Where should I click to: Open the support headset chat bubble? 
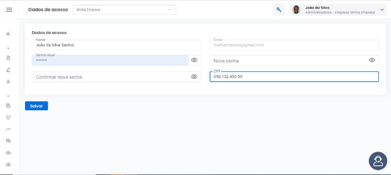coord(378,161)
